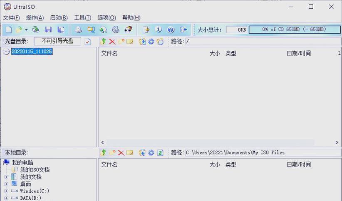The height and width of the screenshot is (201, 342).
Task: Click the burn CD/DVD image icon
Action: 128,29
